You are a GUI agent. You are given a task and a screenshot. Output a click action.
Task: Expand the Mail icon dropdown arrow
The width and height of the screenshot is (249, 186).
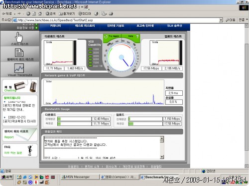[106, 14]
